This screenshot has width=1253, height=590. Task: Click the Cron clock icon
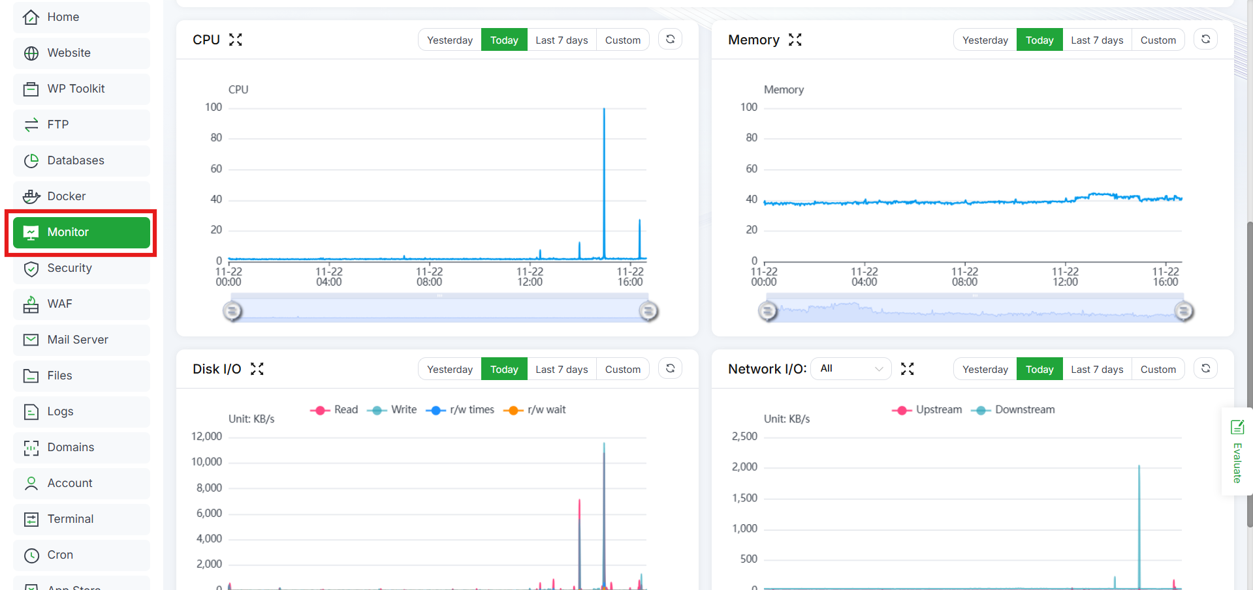coord(31,555)
